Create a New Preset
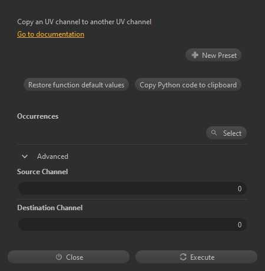Screen dimensions: 265x271 tap(213, 55)
